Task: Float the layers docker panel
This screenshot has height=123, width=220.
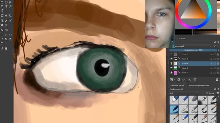Action: point(215,42)
